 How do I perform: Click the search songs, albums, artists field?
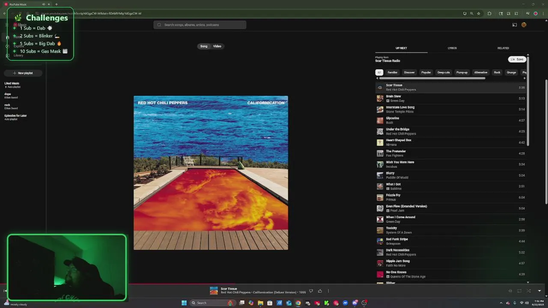coord(200,25)
